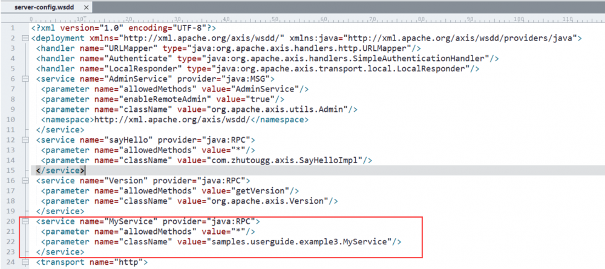
Task: Collapse the deployment element fold on line 2
Action: [x=25, y=38]
